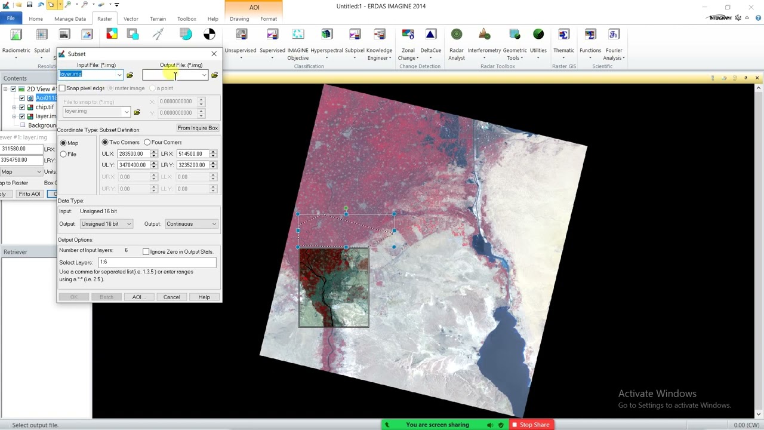This screenshot has height=430, width=764.
Task: Switch to the Manage Data tab
Action: pos(70,19)
